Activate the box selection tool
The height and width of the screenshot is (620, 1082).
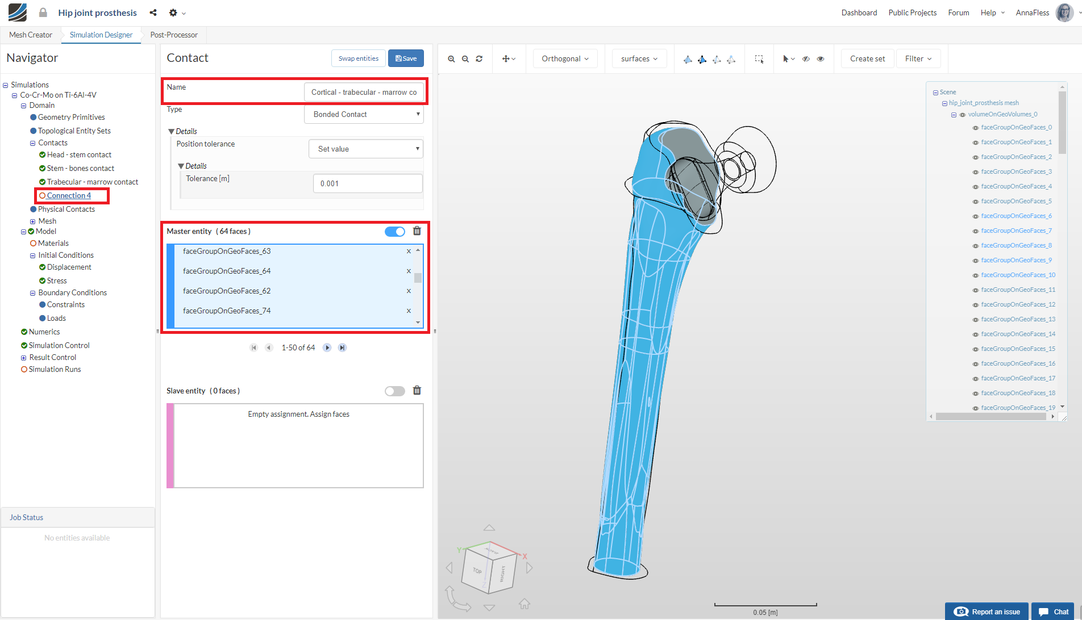pyautogui.click(x=759, y=58)
